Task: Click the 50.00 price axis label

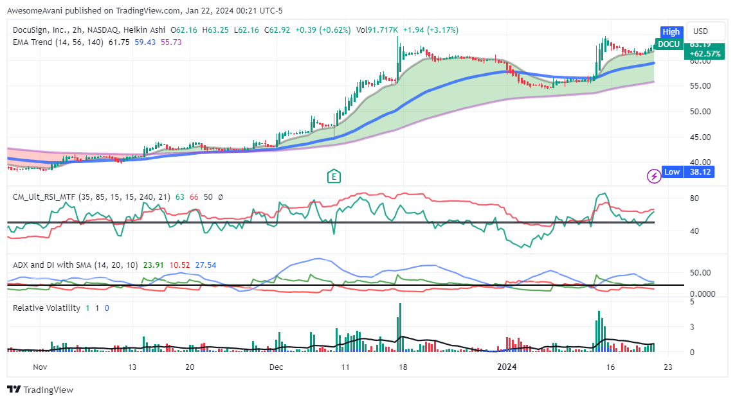Action: click(x=700, y=111)
